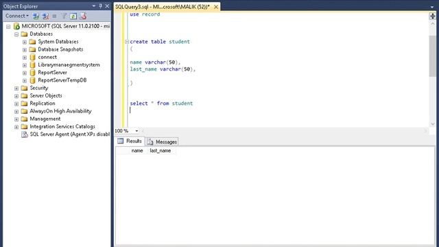The image size is (439, 247).
Task: Click the AlwaysOn High Availability folder icon
Action: point(25,111)
